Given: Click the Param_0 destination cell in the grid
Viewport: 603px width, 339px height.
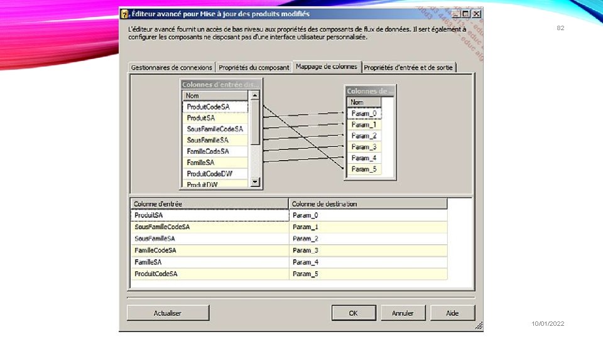Looking at the screenshot, I should tap(368, 215).
